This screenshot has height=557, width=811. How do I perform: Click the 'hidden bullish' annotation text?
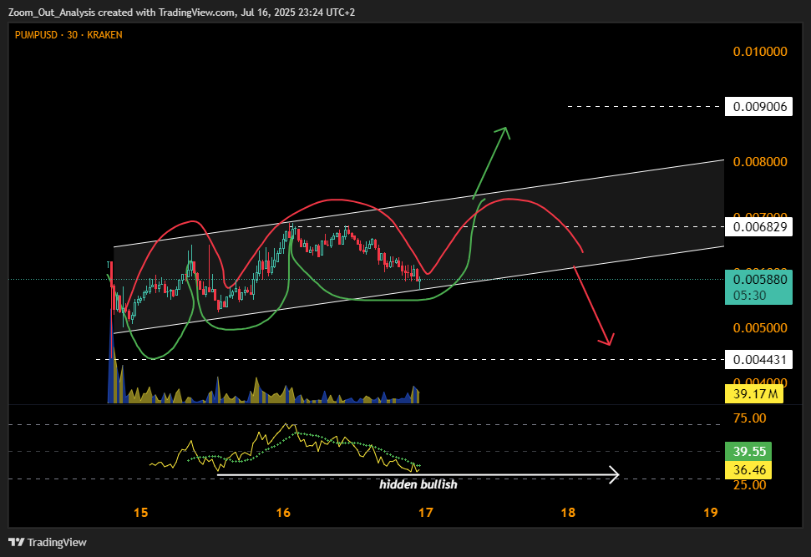pyautogui.click(x=418, y=484)
